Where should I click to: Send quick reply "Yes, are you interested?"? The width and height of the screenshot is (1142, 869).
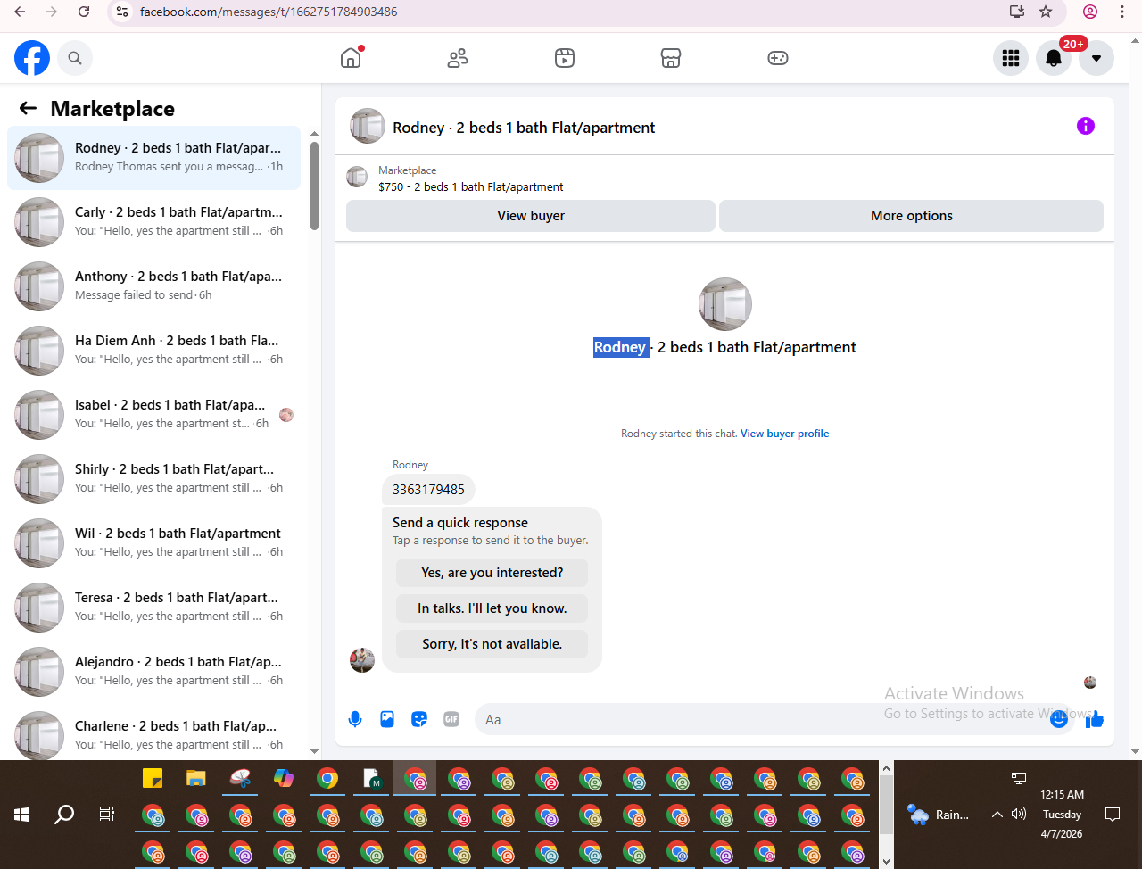[492, 573]
